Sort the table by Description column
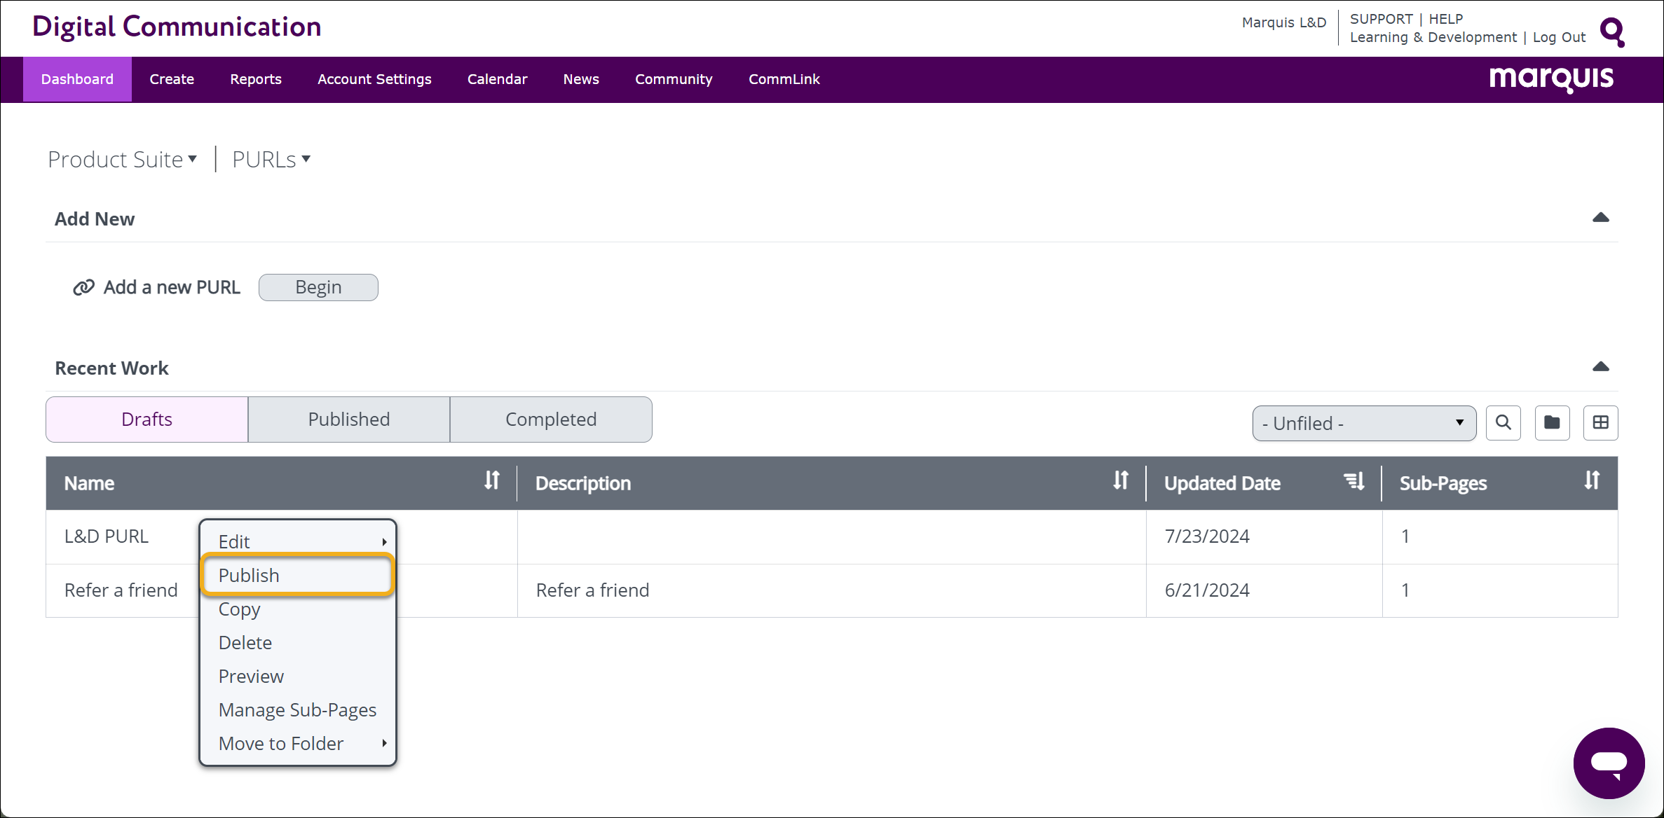Viewport: 1664px width, 818px height. tap(1121, 481)
